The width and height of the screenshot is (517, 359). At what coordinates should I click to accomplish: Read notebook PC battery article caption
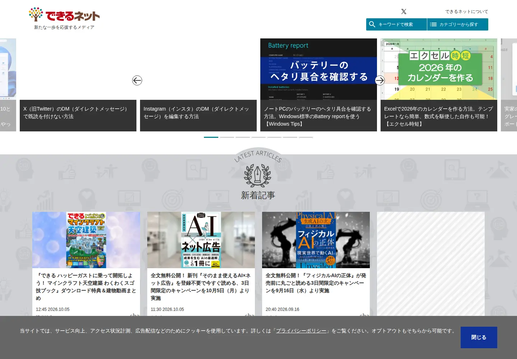pos(318,116)
